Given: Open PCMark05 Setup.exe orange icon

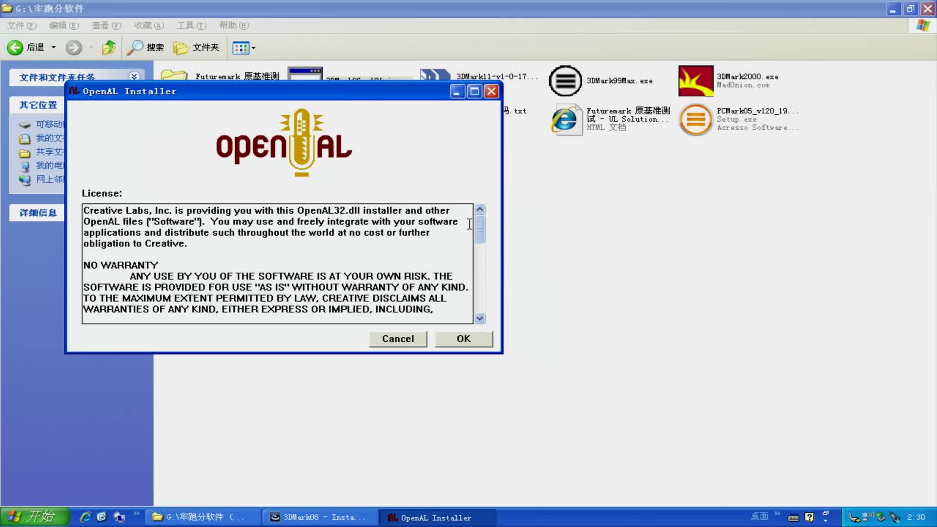Looking at the screenshot, I should pos(695,120).
